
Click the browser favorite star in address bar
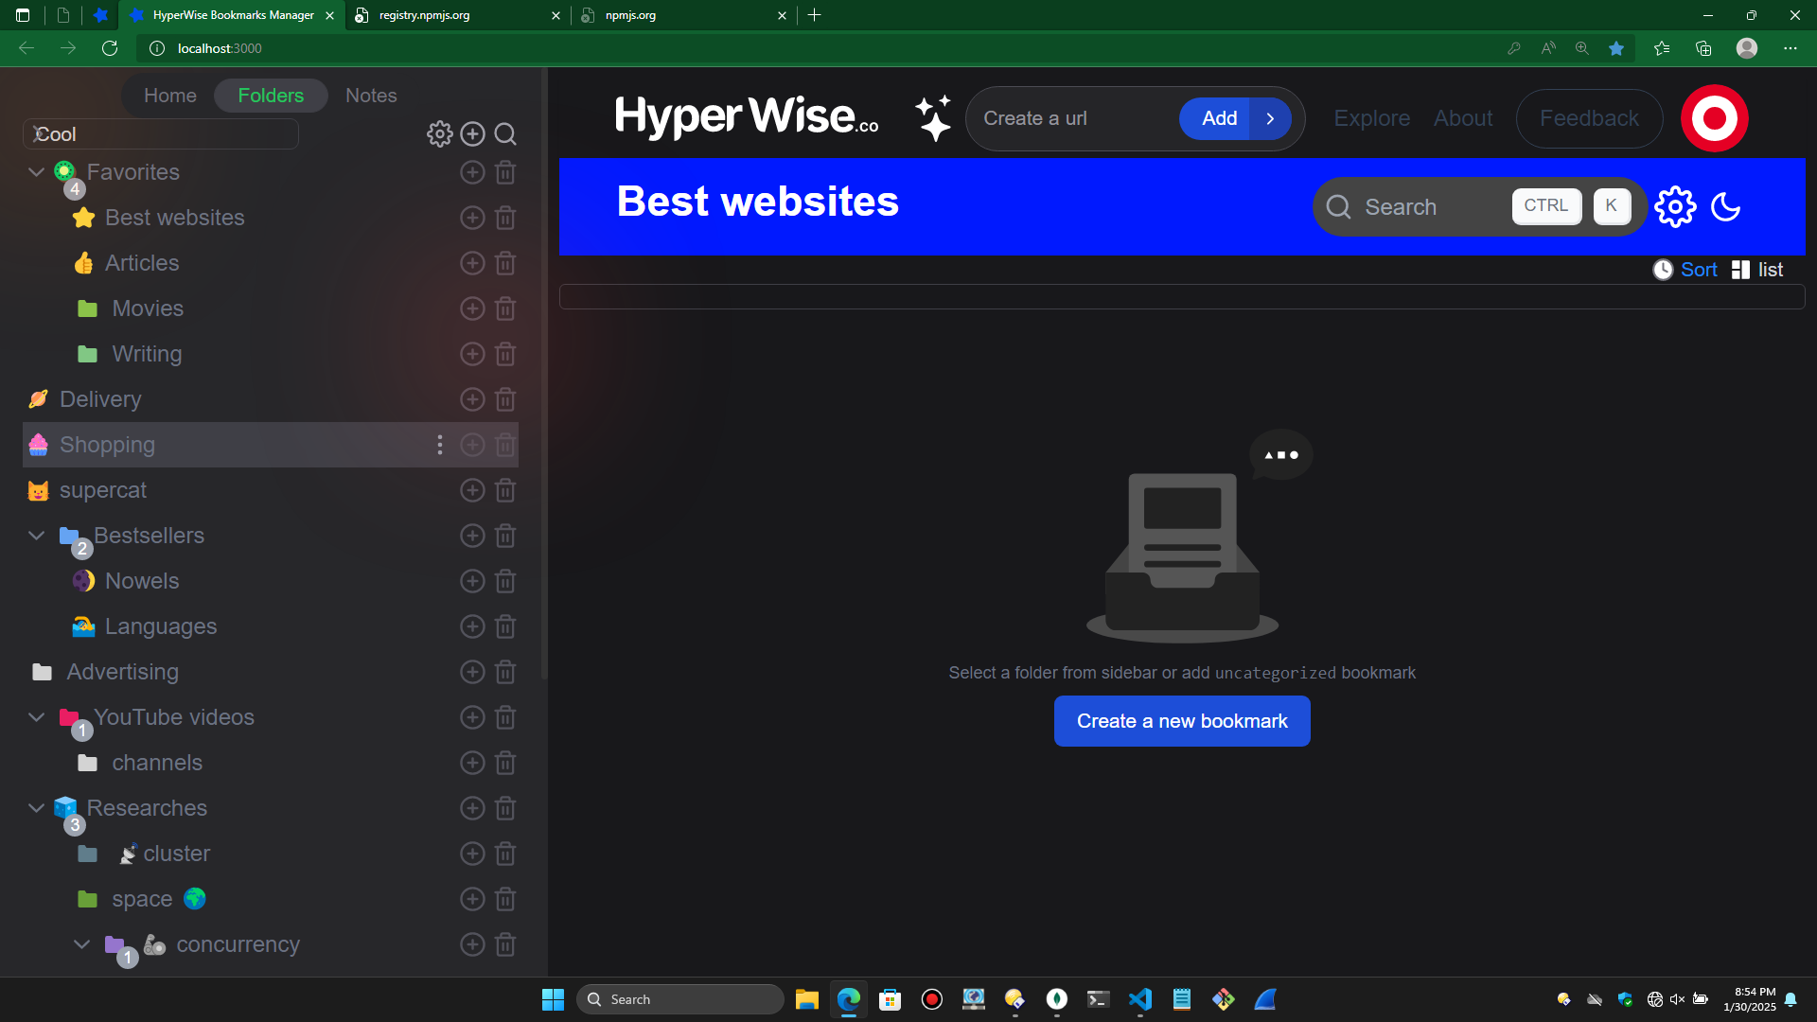click(1616, 48)
